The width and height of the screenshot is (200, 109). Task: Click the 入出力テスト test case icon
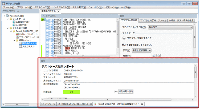[x=14, y=25]
